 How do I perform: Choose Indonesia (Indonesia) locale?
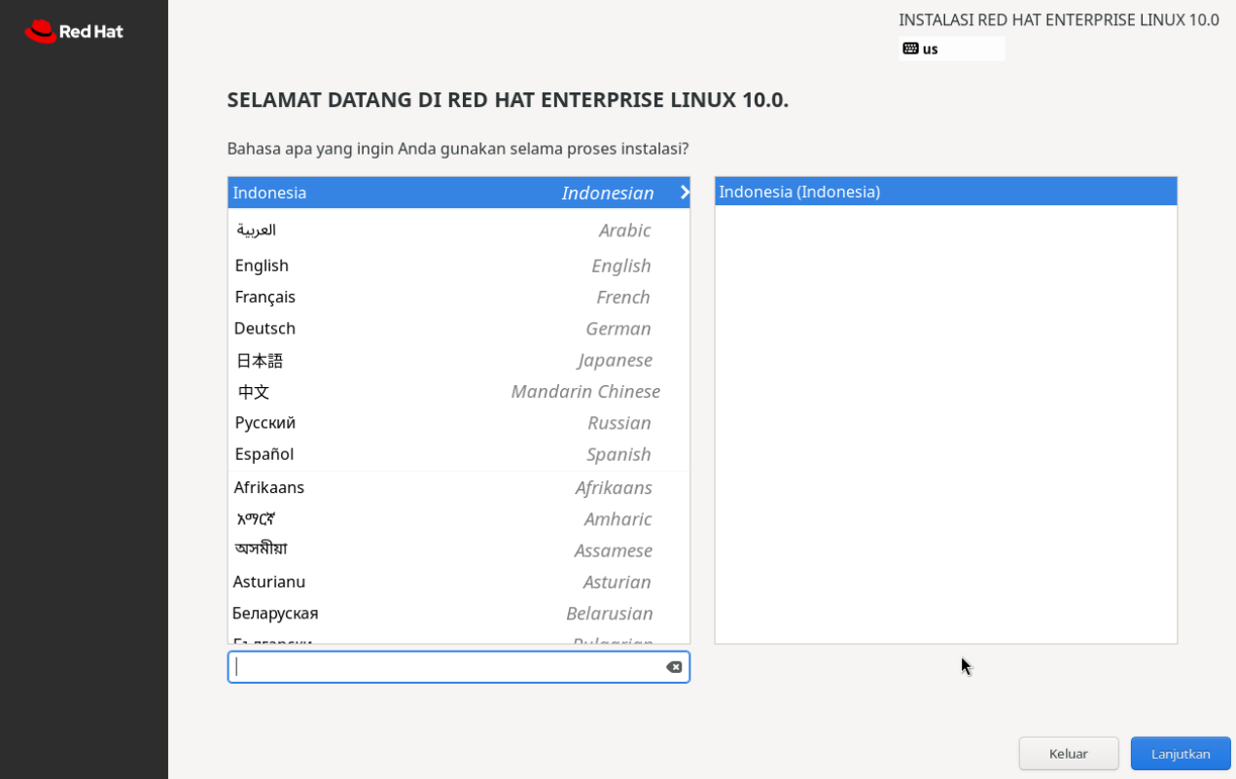click(x=945, y=192)
